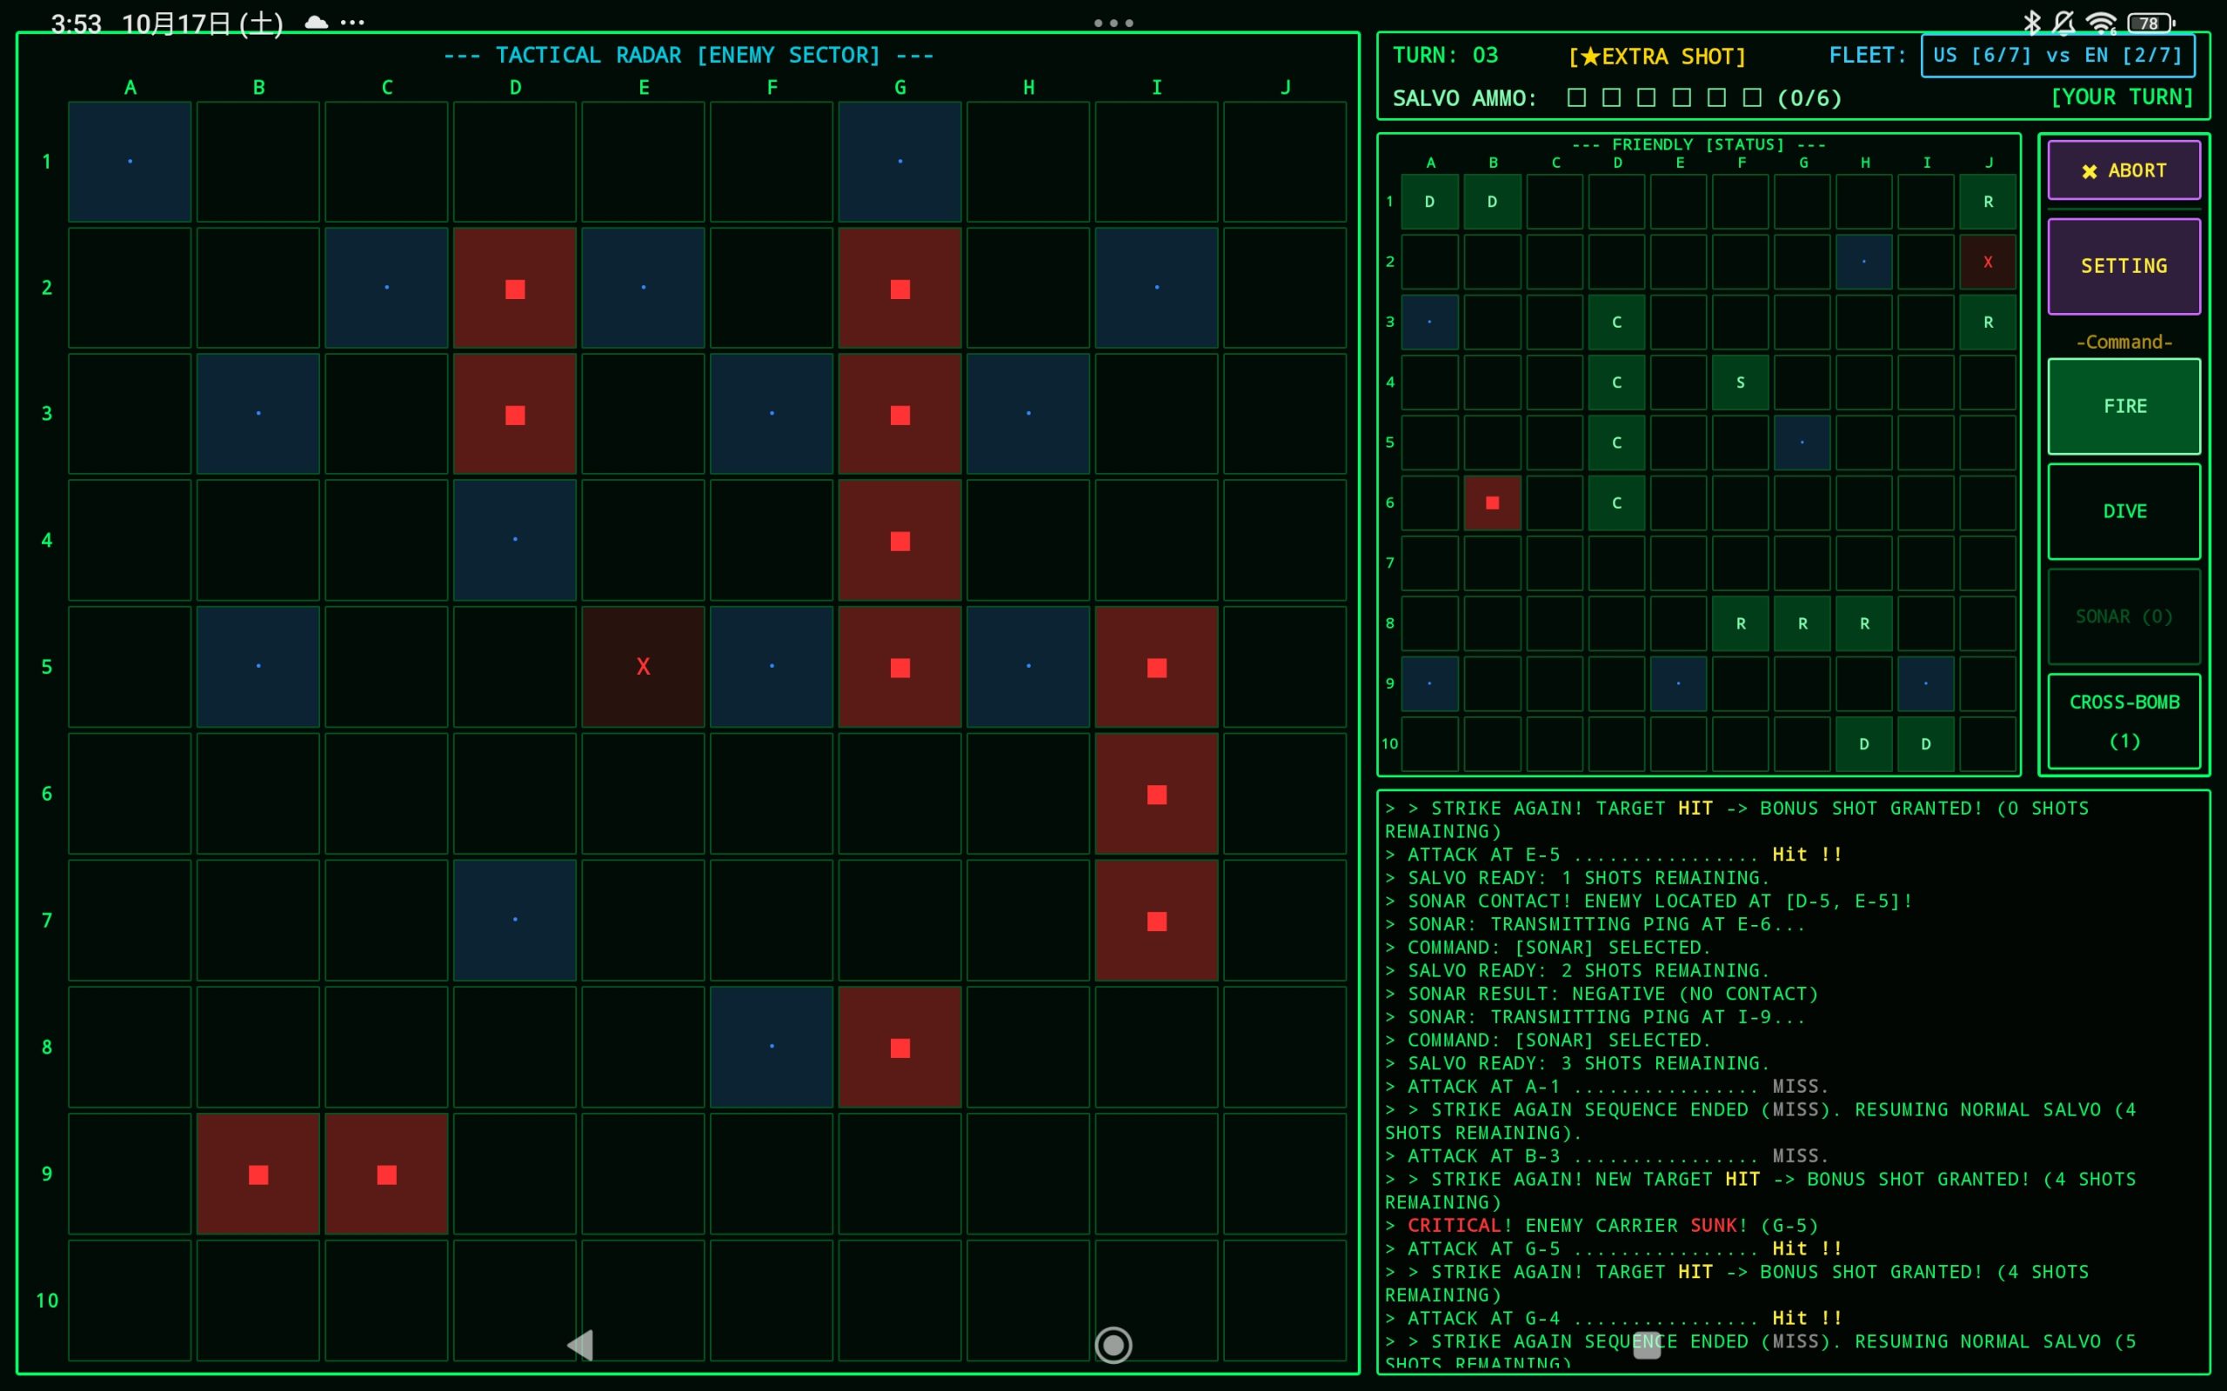Tap the second SALVO AMMO box
The height and width of the screenshot is (1391, 2227).
click(x=1611, y=97)
